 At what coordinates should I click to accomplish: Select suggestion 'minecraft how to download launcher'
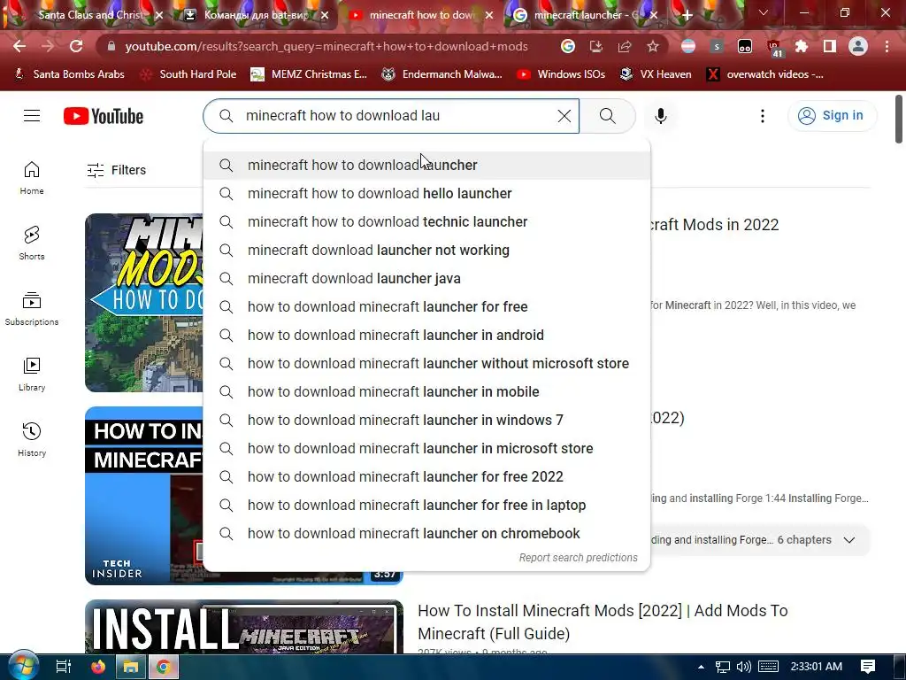[x=426, y=165]
